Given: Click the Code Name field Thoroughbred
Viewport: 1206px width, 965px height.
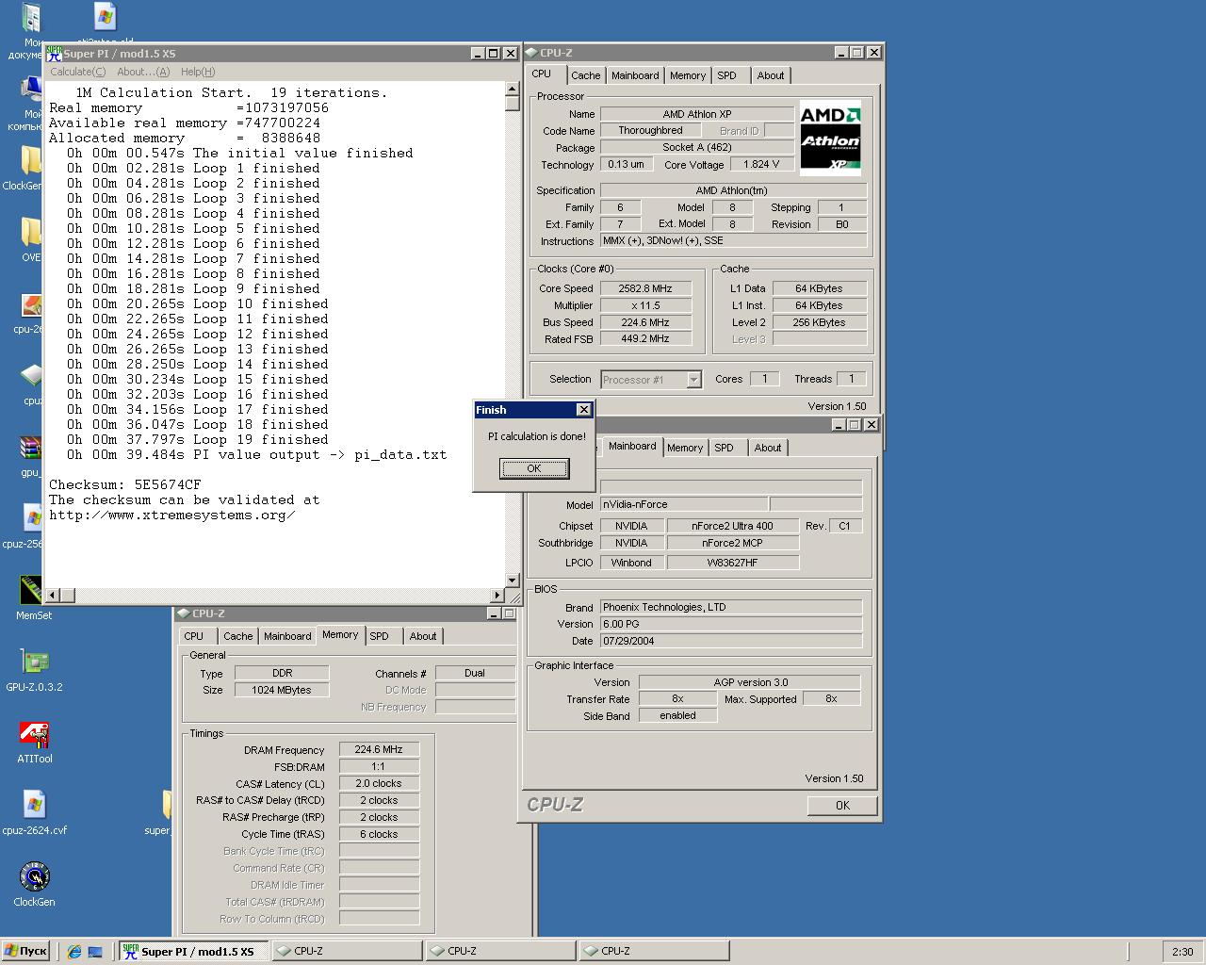Looking at the screenshot, I should 651,130.
